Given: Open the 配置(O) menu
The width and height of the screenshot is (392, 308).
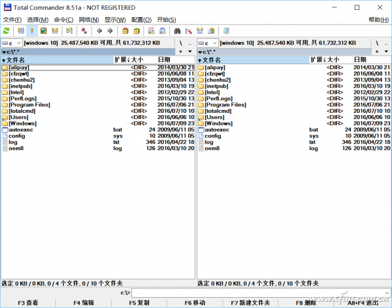Looking at the screenshot, I should 141,19.
